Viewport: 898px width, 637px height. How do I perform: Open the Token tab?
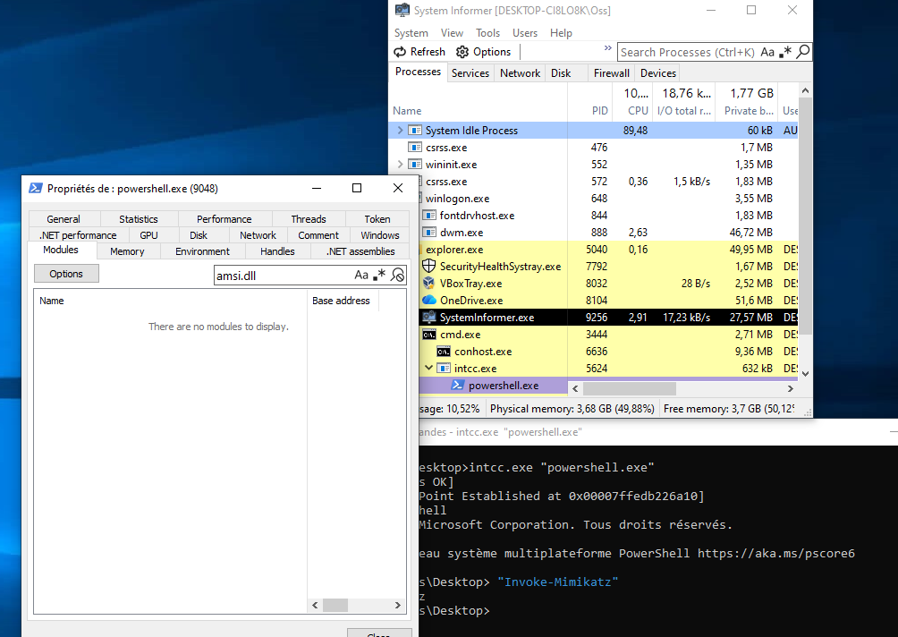click(377, 219)
